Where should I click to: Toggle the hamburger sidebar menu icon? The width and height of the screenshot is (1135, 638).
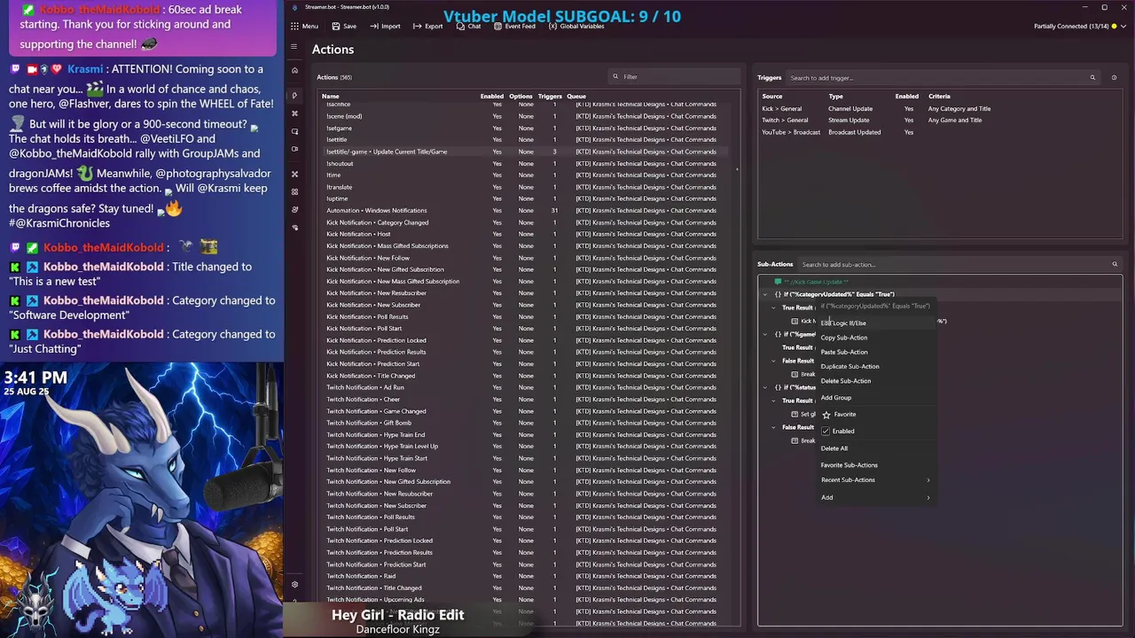[294, 46]
